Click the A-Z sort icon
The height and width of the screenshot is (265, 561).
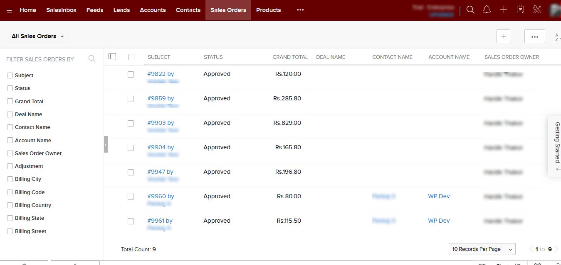click(557, 36)
